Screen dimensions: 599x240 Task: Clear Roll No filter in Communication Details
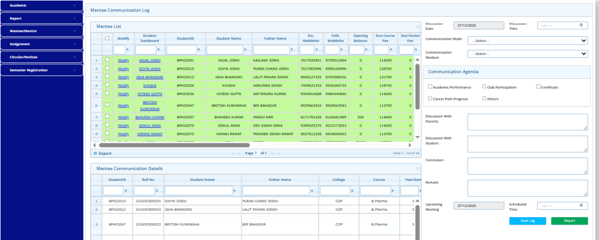158,191
